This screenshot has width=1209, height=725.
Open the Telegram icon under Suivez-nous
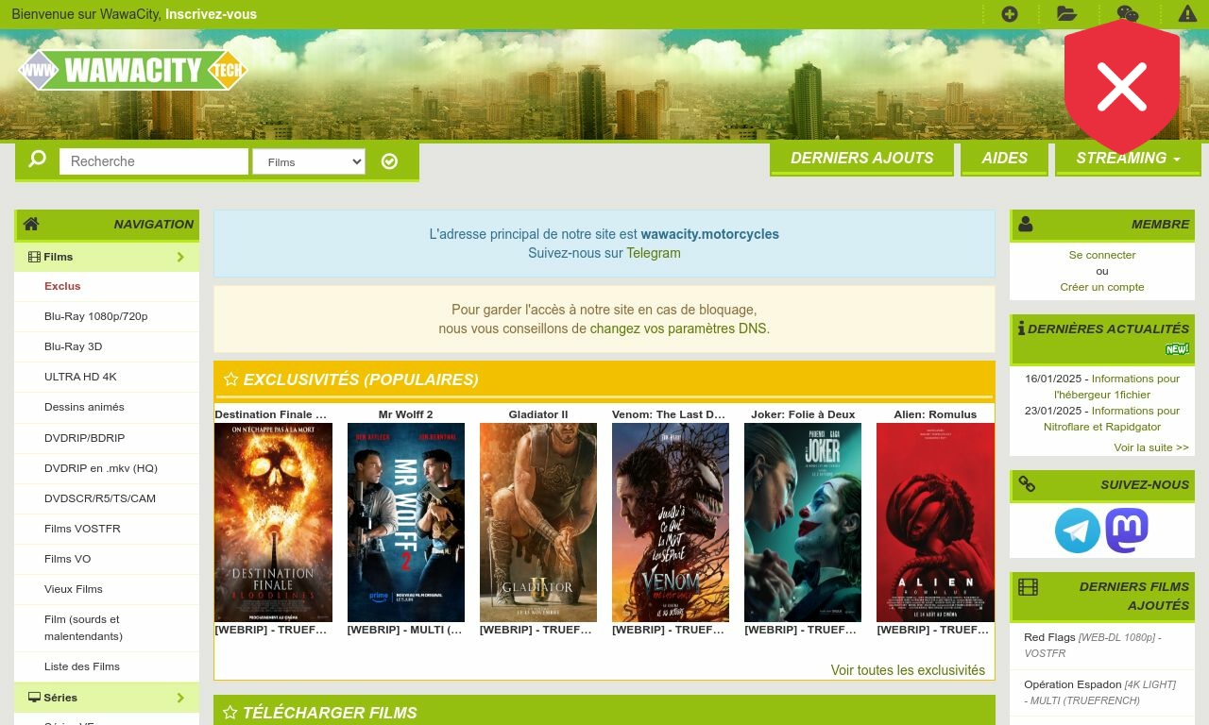click(1078, 531)
